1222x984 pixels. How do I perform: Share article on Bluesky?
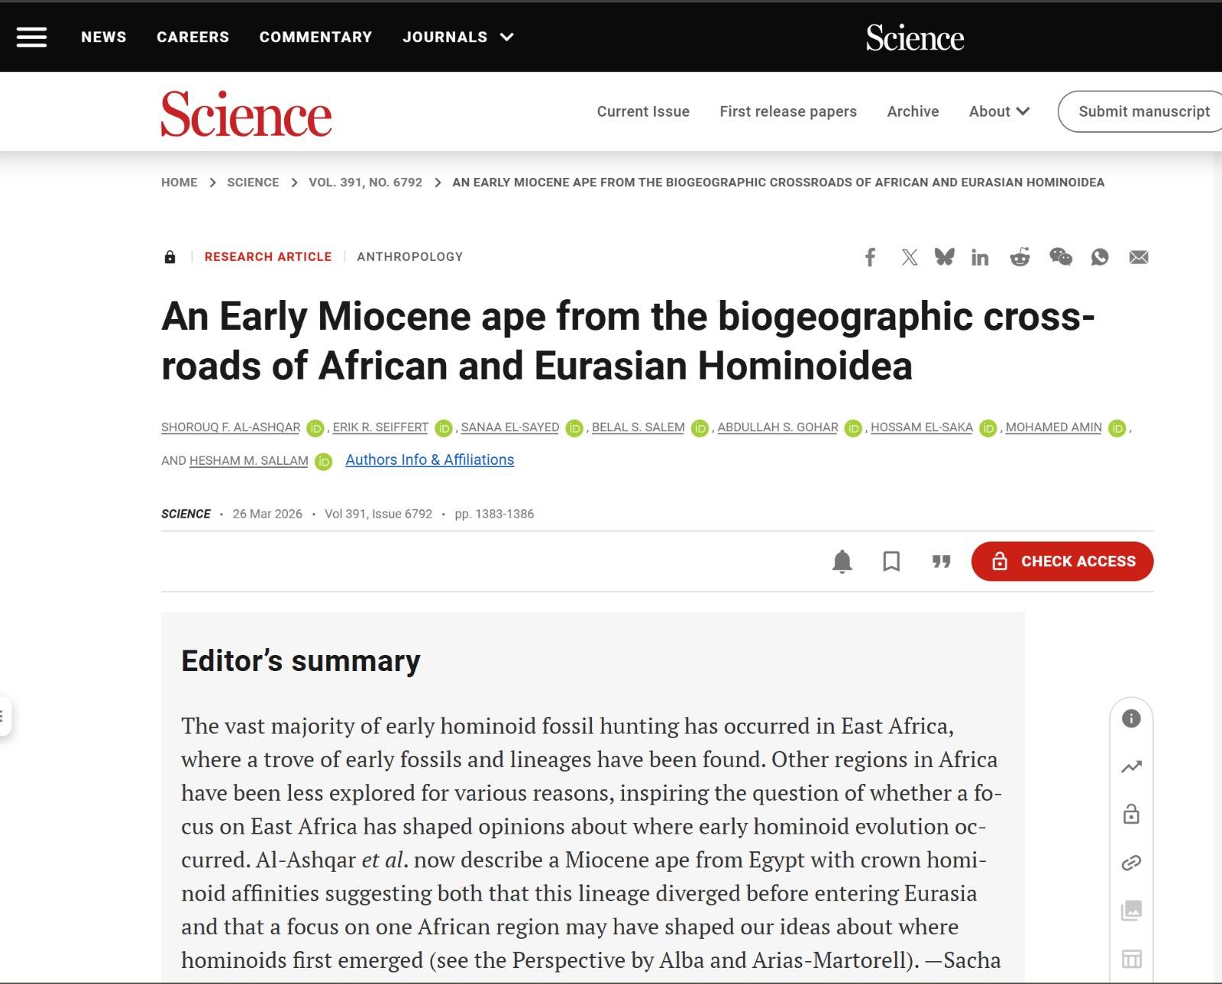[945, 257]
